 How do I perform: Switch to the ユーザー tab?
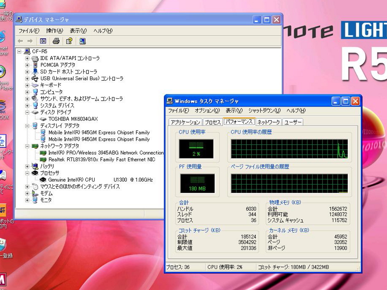(293, 122)
